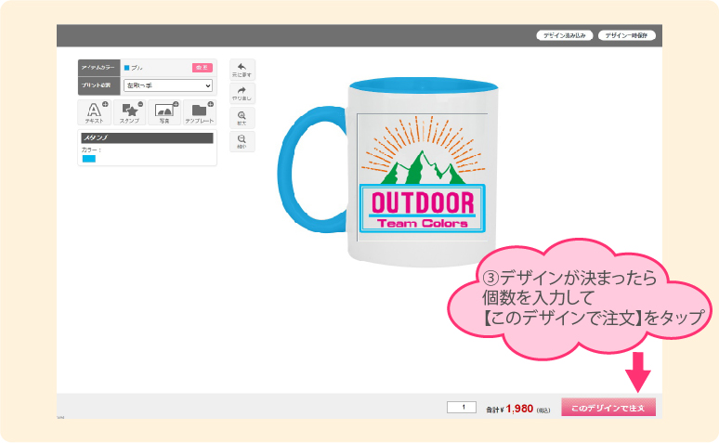Zoom out with the 縮小 magnifier

(x=242, y=141)
